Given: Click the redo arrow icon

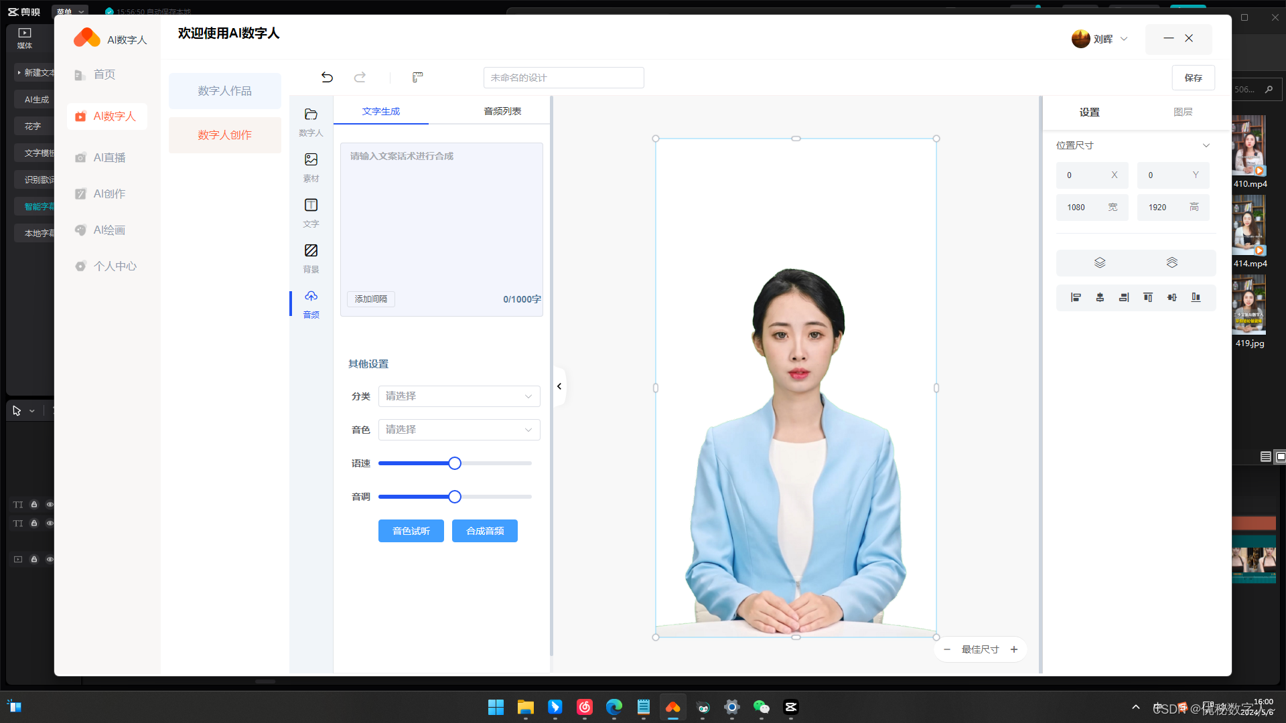Looking at the screenshot, I should [x=360, y=78].
